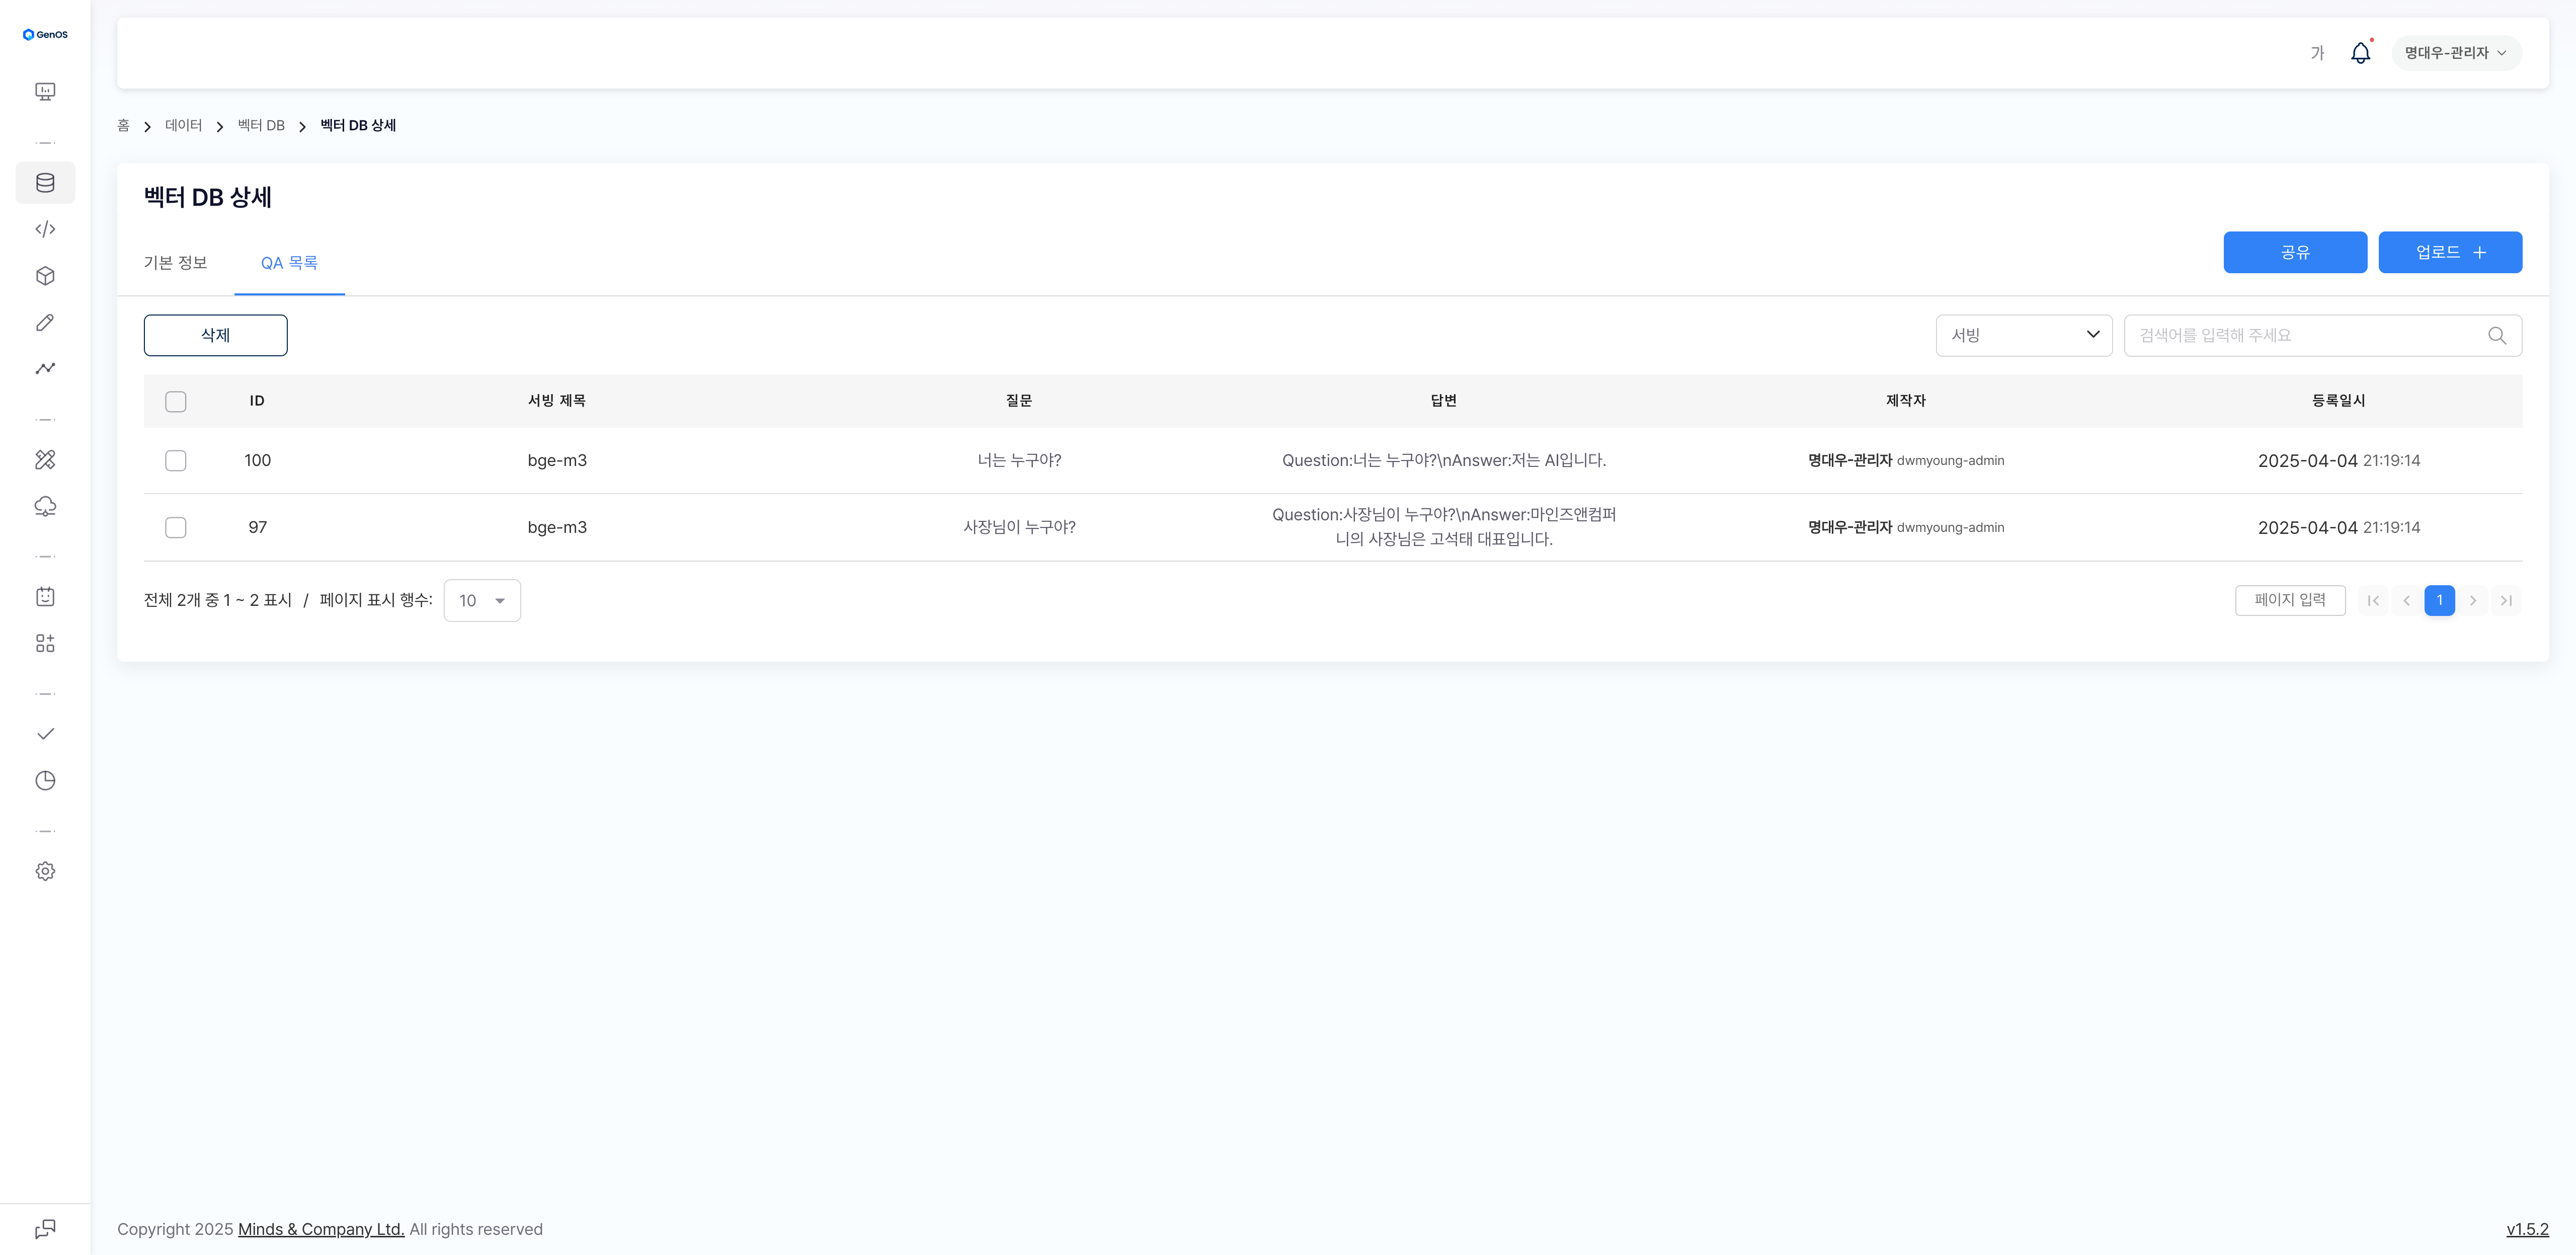Click the pencil edit sidebar icon
The height and width of the screenshot is (1255, 2576).
(45, 322)
